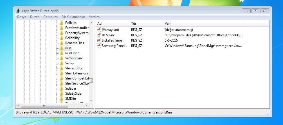This screenshot has height=125, width=283.
Task: Select the RunOnce key label
Action: (x=72, y=53)
